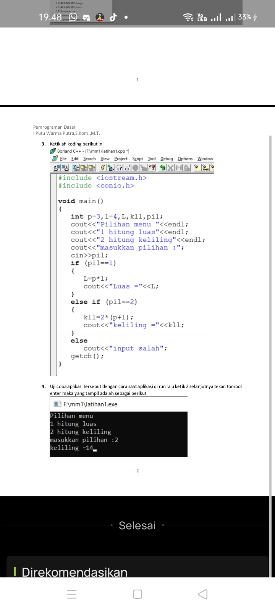Open the Options menu in Borland C++
The image size is (275, 611).
[x=185, y=159]
